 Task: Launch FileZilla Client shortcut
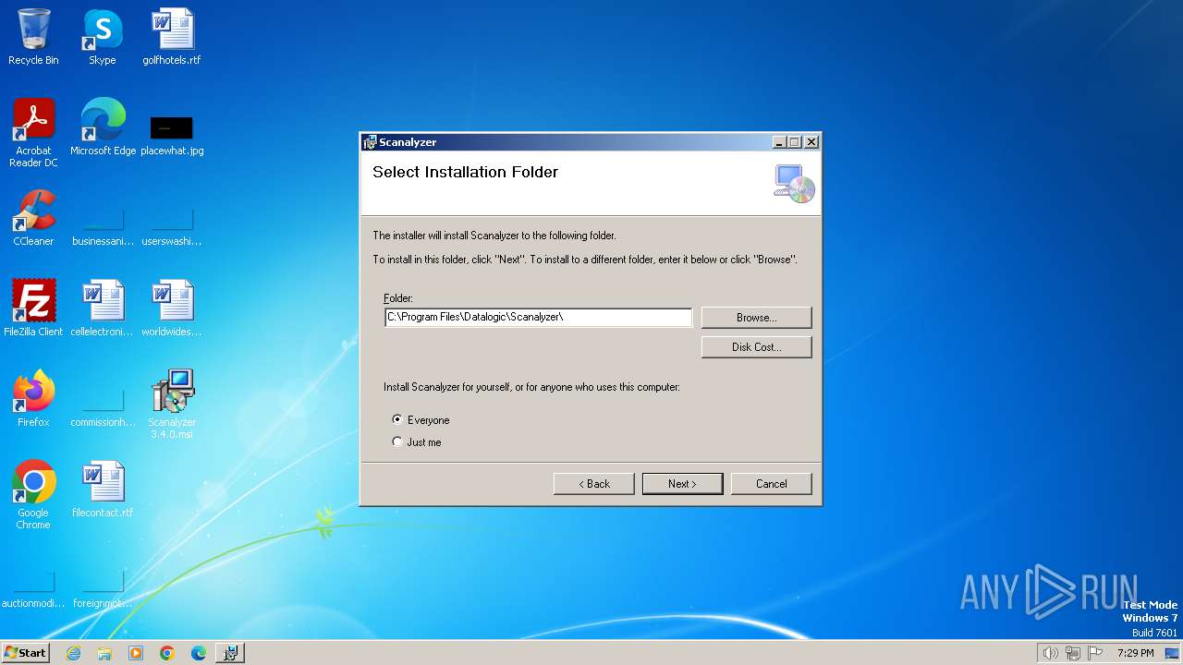33,308
